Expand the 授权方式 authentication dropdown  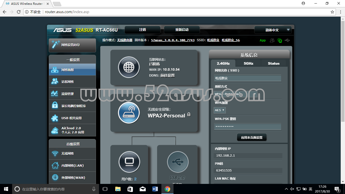[x=235, y=94]
